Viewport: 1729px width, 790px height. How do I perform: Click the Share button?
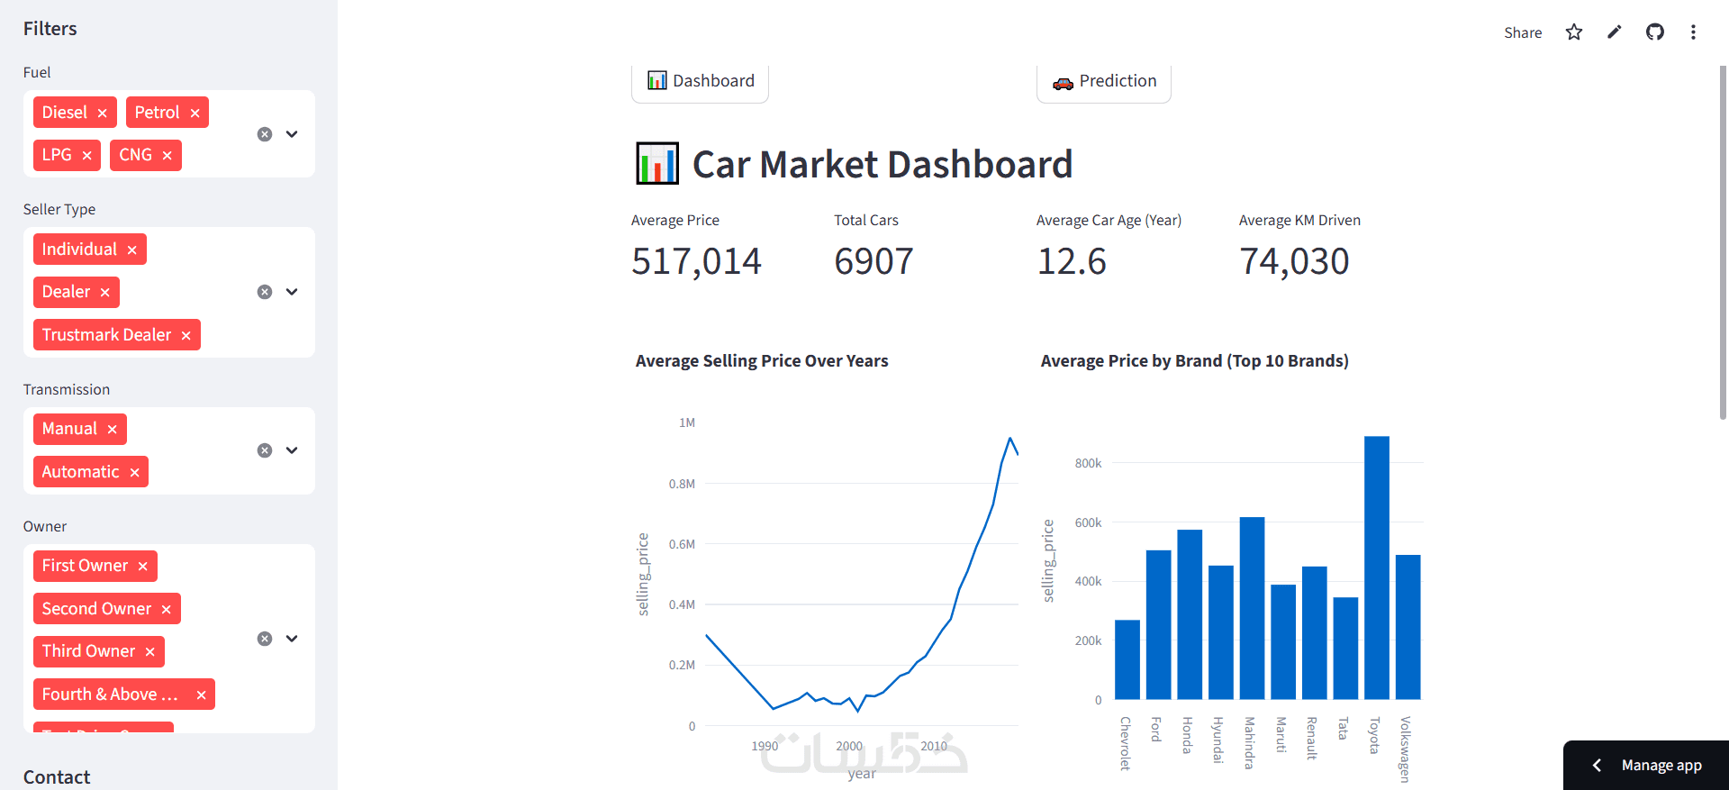(1523, 32)
